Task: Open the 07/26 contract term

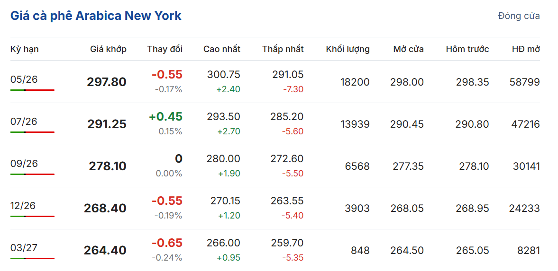Action: pyautogui.click(x=24, y=122)
